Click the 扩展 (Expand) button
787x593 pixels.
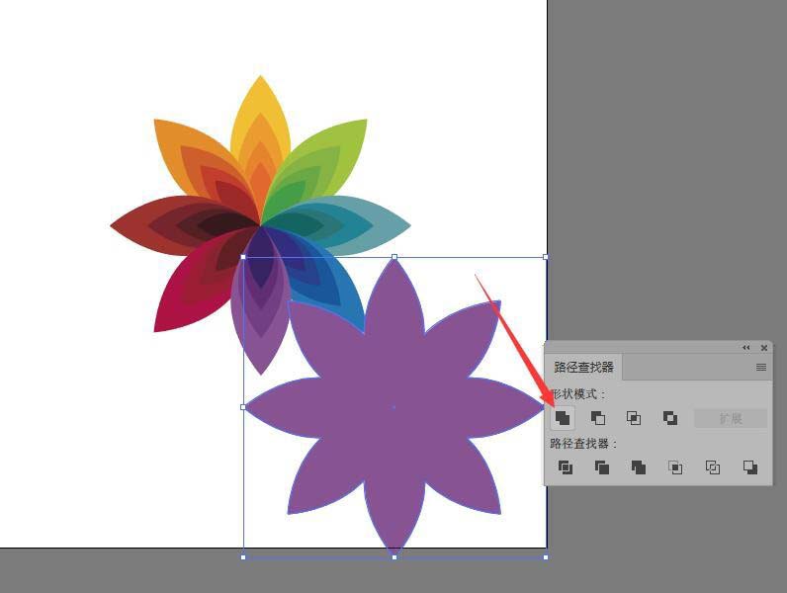tap(731, 418)
